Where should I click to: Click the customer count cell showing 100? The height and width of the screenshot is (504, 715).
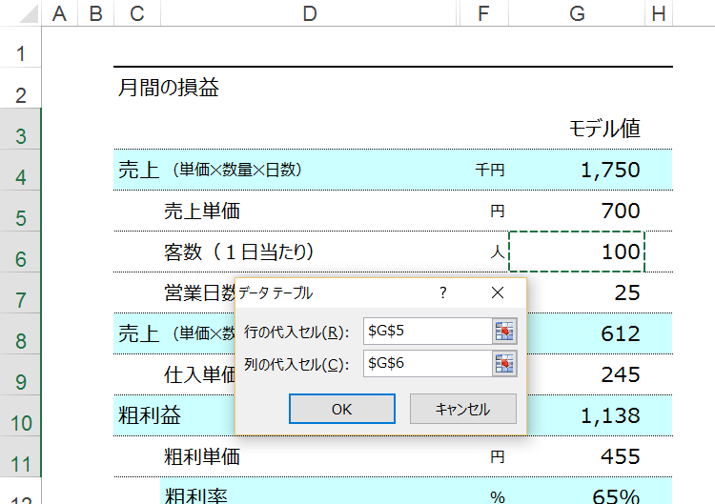tap(577, 252)
